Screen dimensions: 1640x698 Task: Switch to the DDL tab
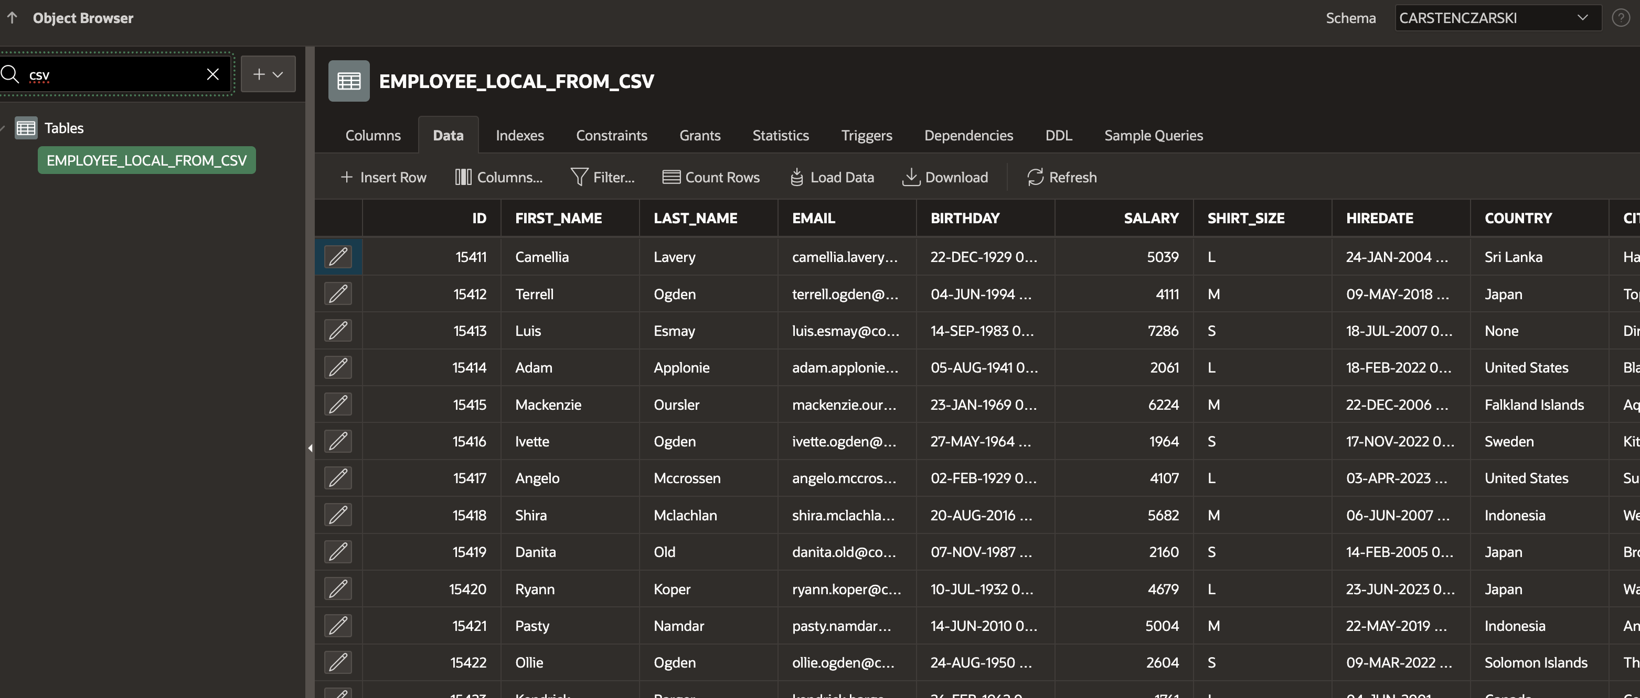tap(1058, 135)
